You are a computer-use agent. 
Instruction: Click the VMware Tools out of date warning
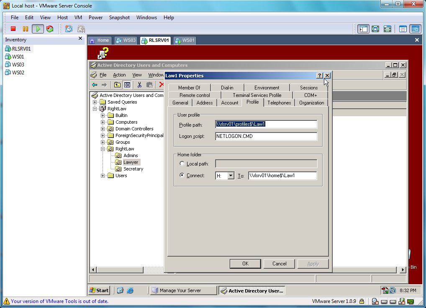pos(59,301)
